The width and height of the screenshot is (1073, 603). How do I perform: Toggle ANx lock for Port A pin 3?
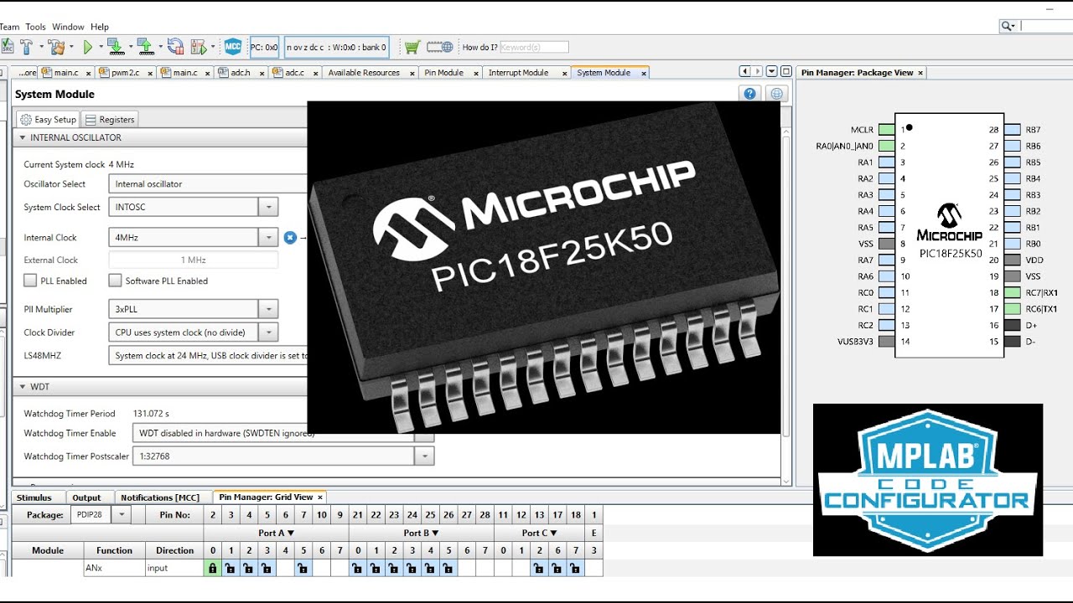click(267, 568)
